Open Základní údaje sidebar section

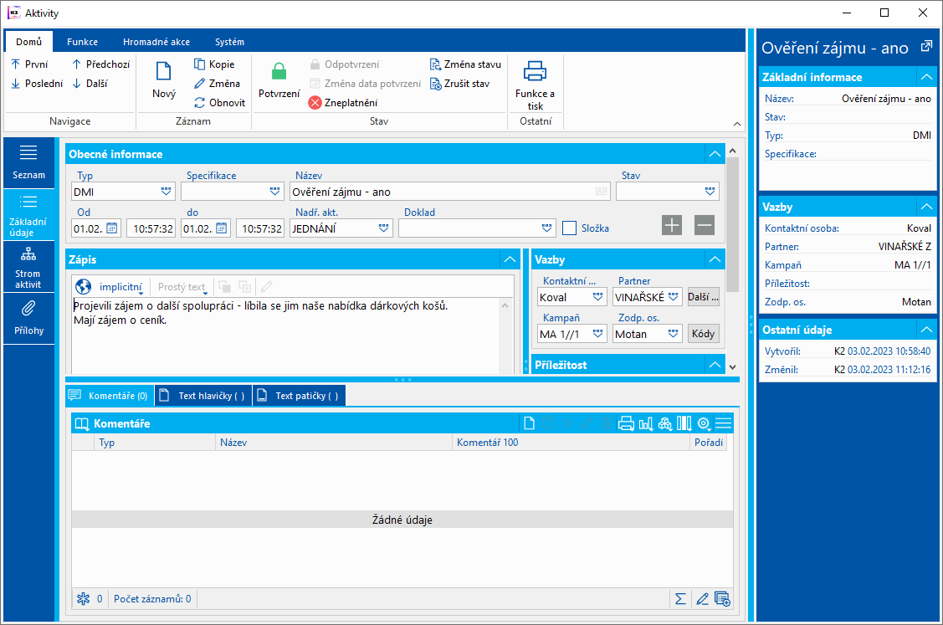tap(28, 215)
